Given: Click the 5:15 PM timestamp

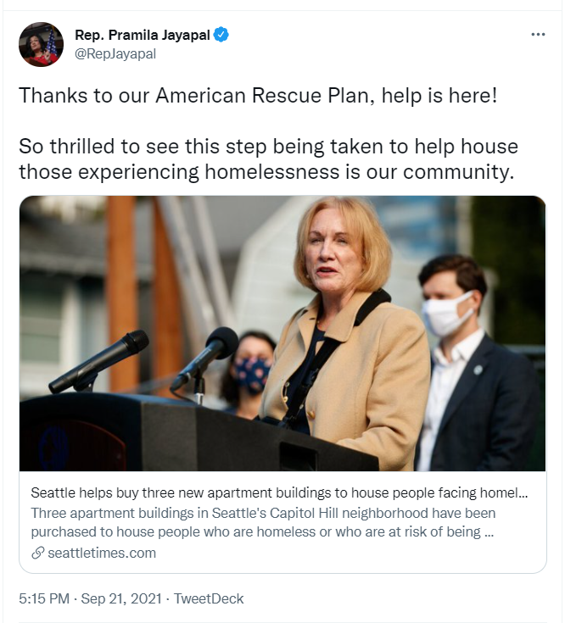Looking at the screenshot, I should pos(44,598).
